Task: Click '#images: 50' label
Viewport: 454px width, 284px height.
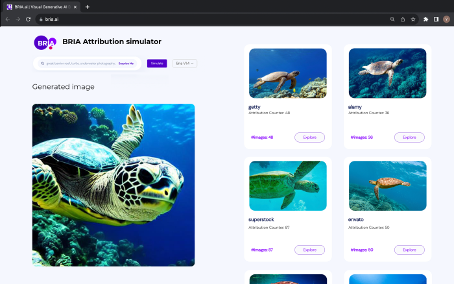Action: [x=362, y=250]
